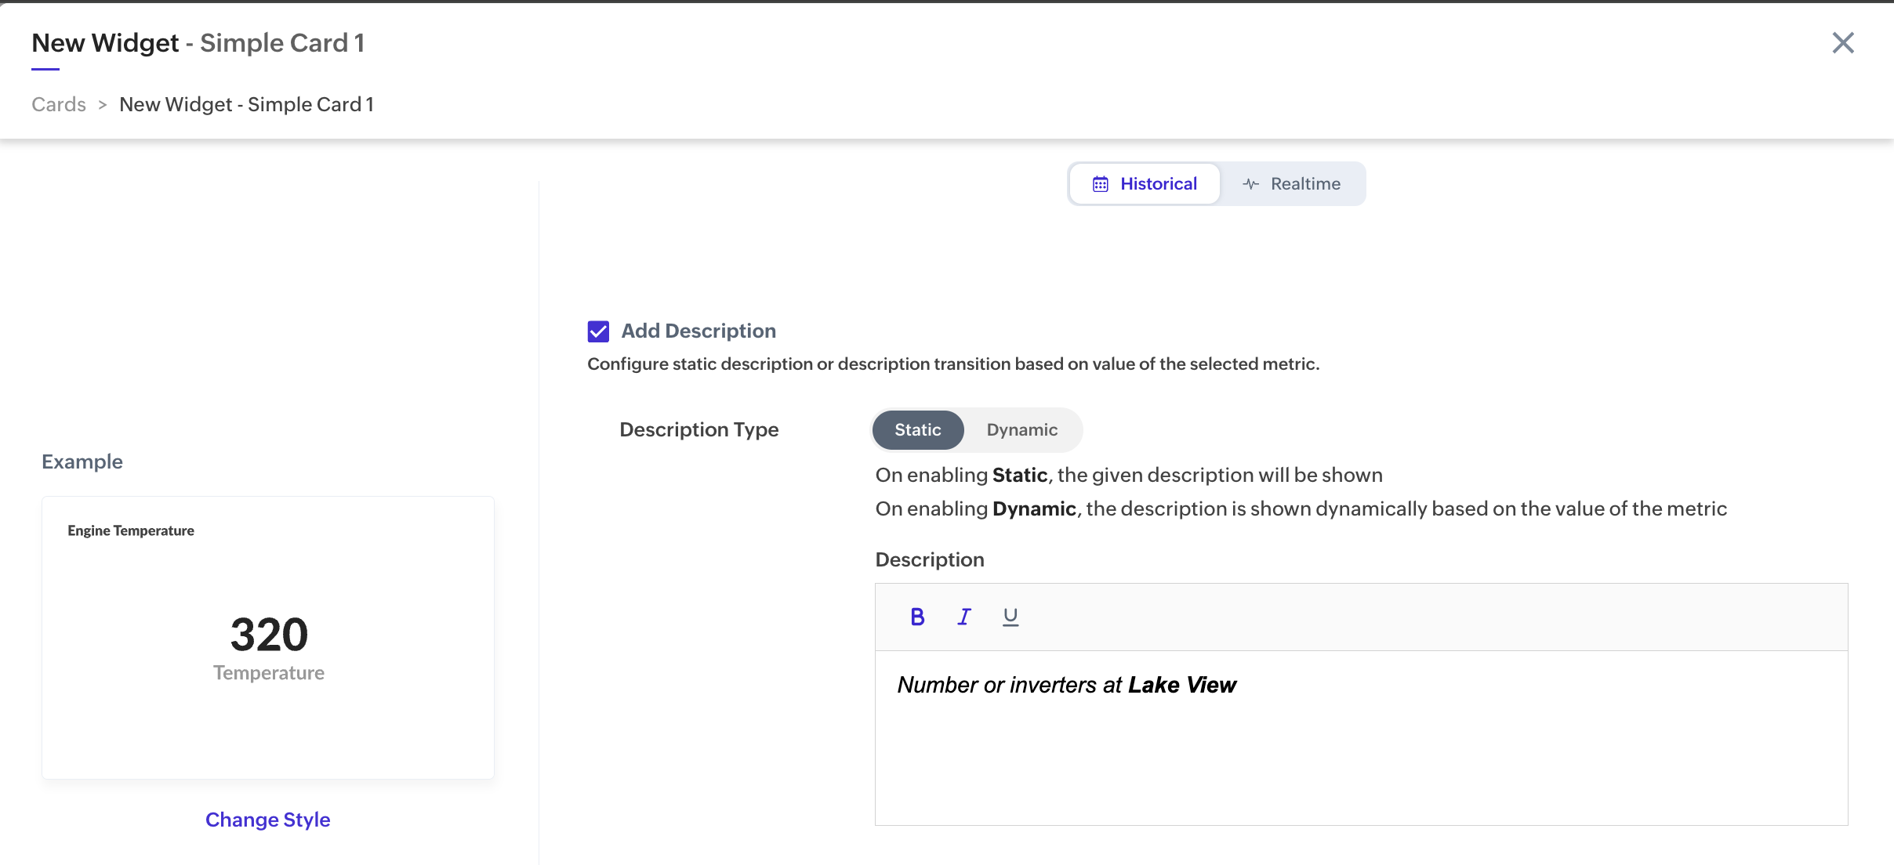Go back to Cards breadcrumb

point(59,104)
